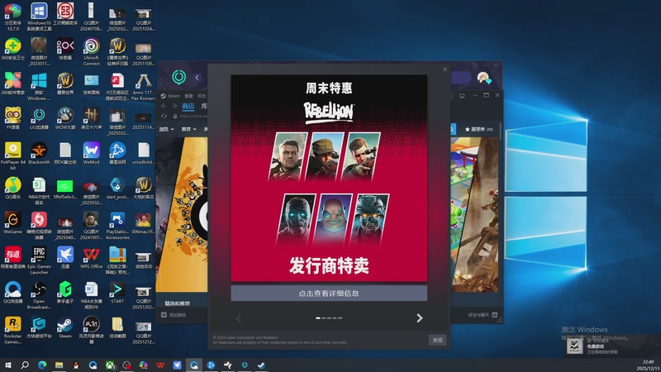Launch WeMod desktop shortcut
This screenshot has width=661, height=372.
pos(92,154)
